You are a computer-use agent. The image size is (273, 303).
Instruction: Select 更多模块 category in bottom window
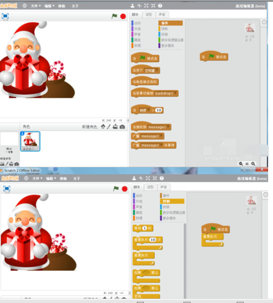coord(168,218)
